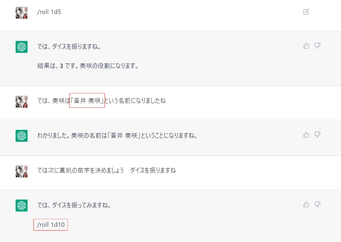Thumbs up the reply "では、ダイスを振ってみますね。"
Image resolution: width=341 pixels, height=242 pixels.
306,204
